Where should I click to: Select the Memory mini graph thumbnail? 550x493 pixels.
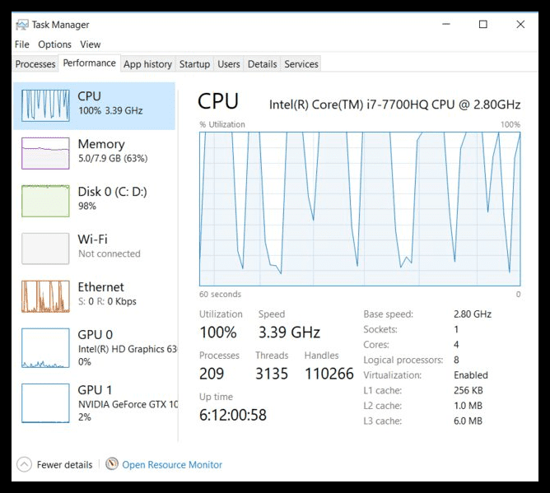tap(45, 153)
